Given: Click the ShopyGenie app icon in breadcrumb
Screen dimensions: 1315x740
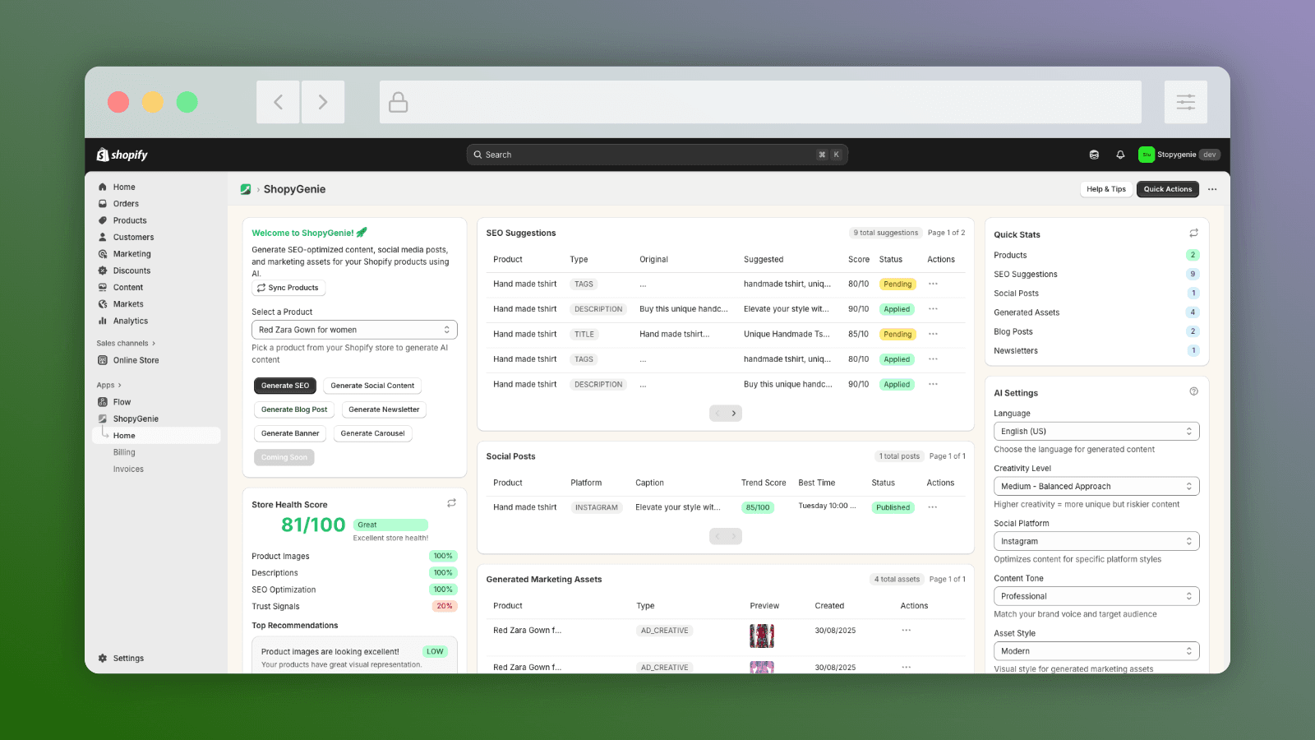Looking at the screenshot, I should point(245,189).
